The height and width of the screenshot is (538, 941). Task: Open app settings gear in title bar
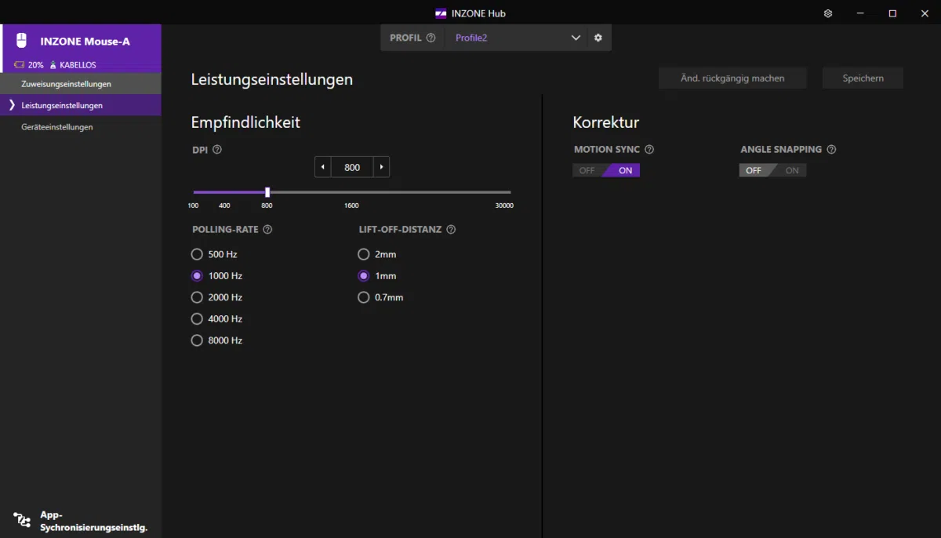828,13
